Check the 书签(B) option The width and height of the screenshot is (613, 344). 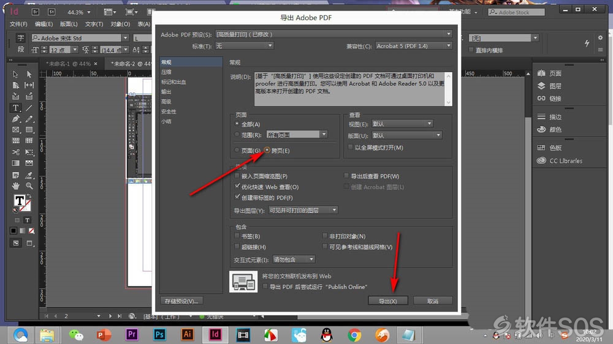click(x=237, y=236)
